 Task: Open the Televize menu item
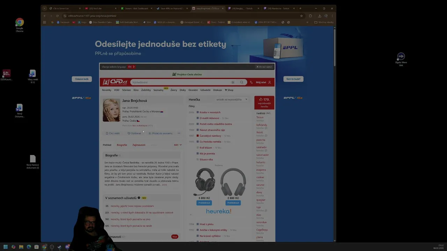click(126, 90)
